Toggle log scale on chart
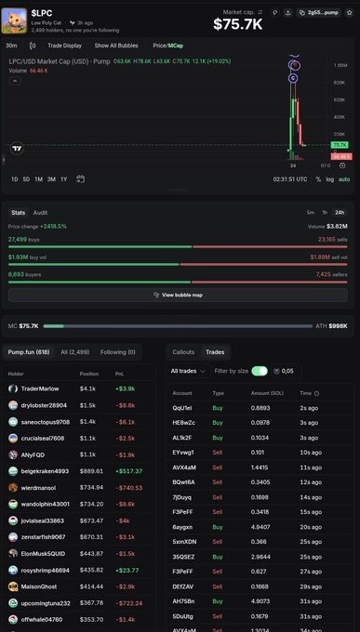Image resolution: width=360 pixels, height=632 pixels. click(x=330, y=179)
